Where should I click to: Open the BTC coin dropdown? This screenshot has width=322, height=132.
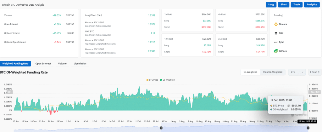point(297,72)
